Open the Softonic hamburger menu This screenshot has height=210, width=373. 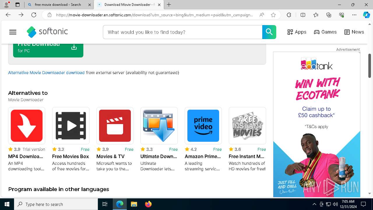point(13,32)
